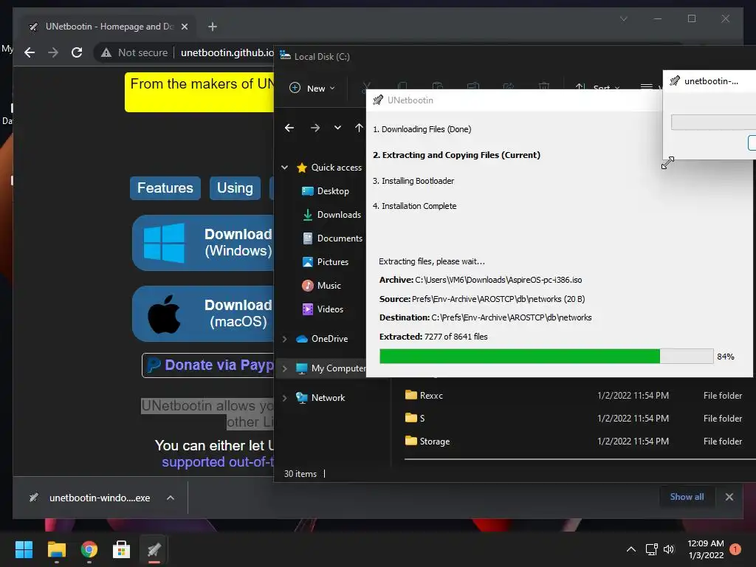Click Show all downloads

point(687,497)
